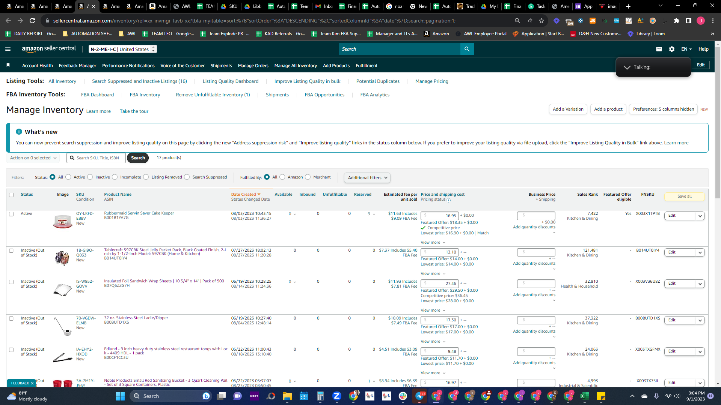Screen dimensions: 721x405
Task: Click the Save all button
Action: coord(685,196)
